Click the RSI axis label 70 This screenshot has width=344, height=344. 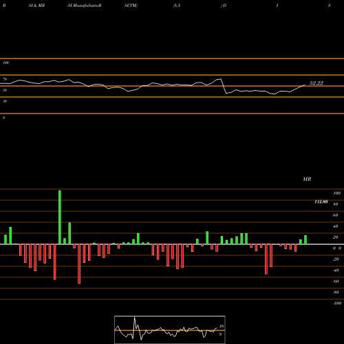pyautogui.click(x=5, y=79)
